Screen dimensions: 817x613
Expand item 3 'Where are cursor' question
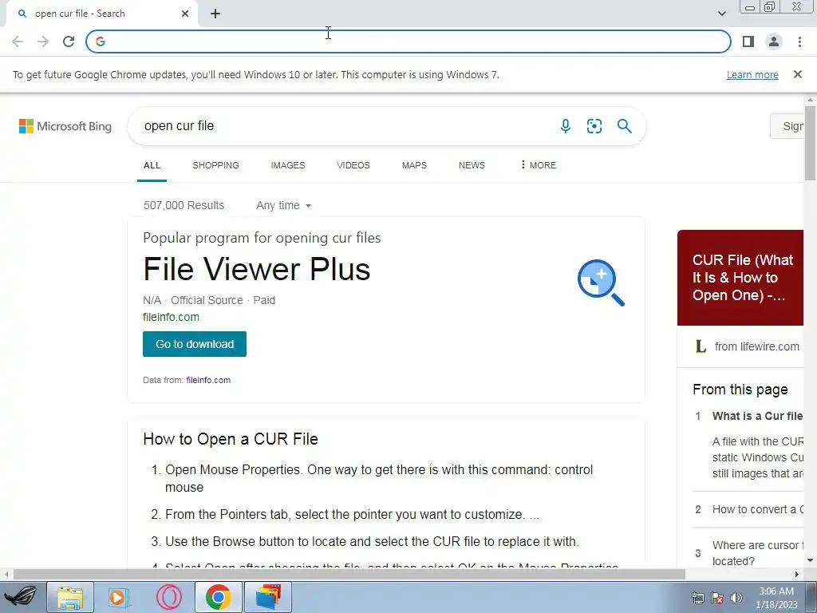pos(758,553)
